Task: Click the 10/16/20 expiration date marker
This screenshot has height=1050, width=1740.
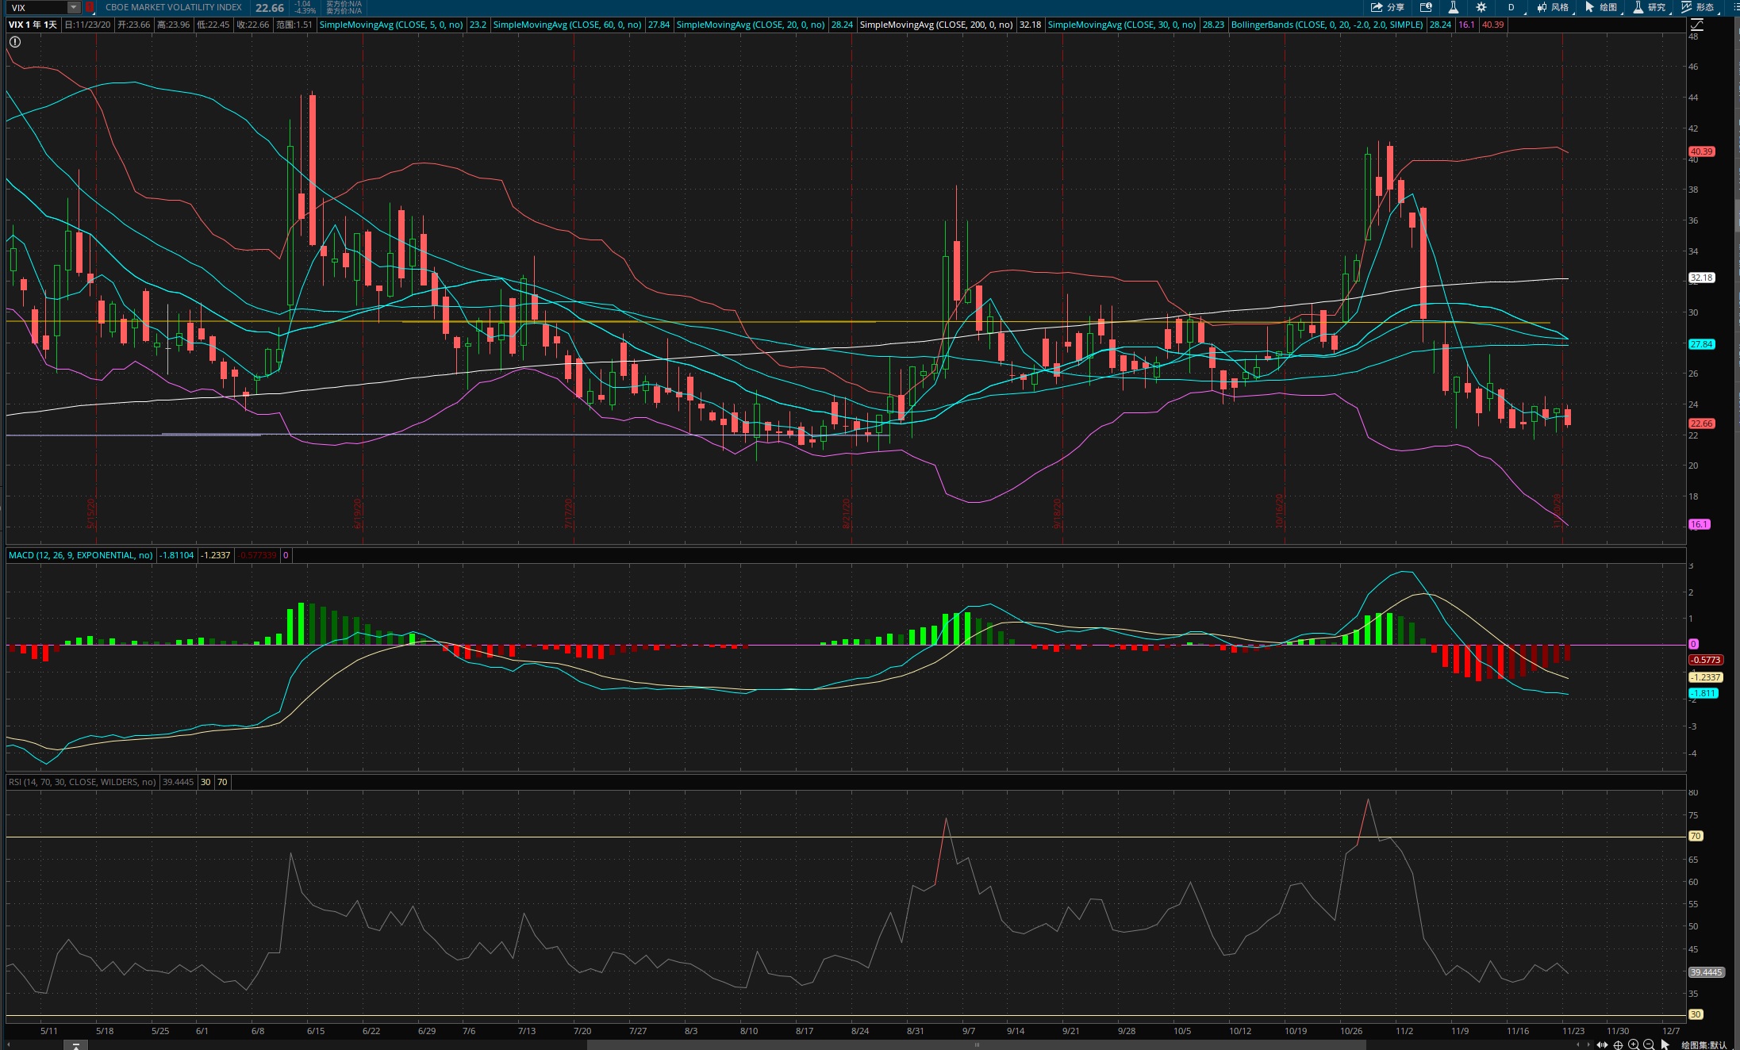Action: tap(1279, 511)
